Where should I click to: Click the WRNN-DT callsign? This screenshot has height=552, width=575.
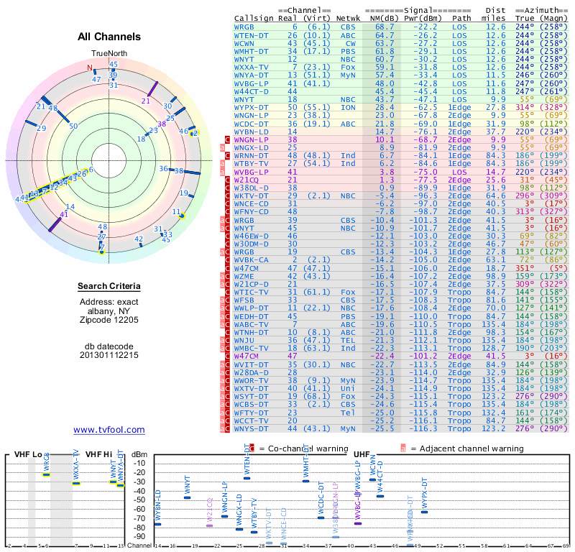coord(251,156)
